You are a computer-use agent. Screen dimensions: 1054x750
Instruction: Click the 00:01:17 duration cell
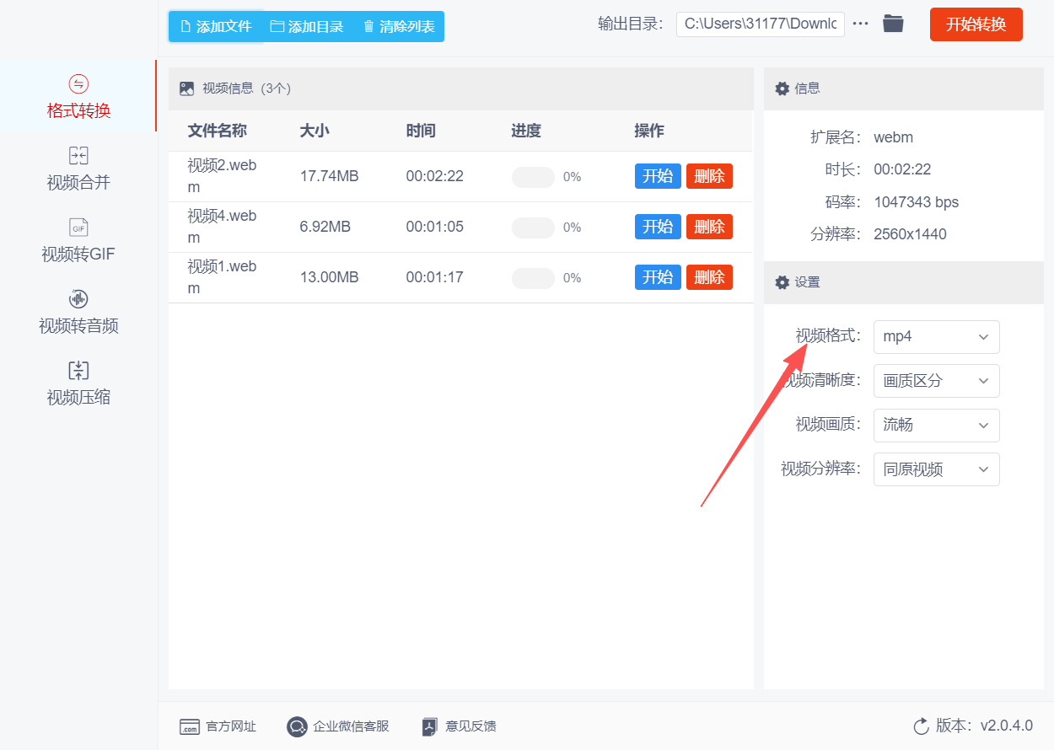click(434, 277)
